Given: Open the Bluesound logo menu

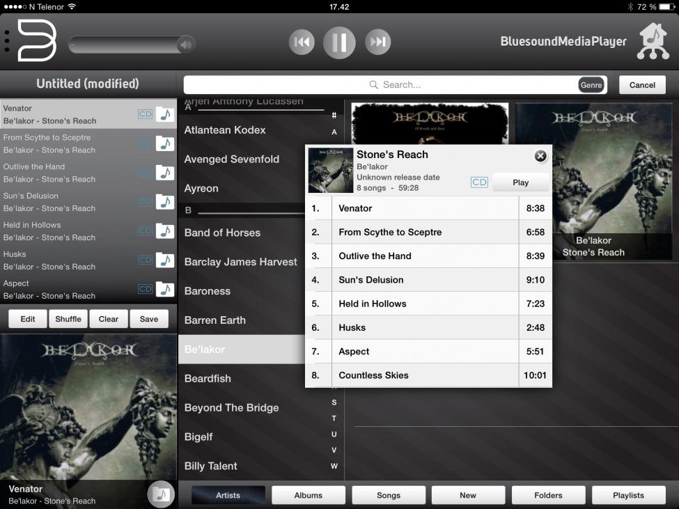Looking at the screenshot, I should pyautogui.click(x=37, y=41).
